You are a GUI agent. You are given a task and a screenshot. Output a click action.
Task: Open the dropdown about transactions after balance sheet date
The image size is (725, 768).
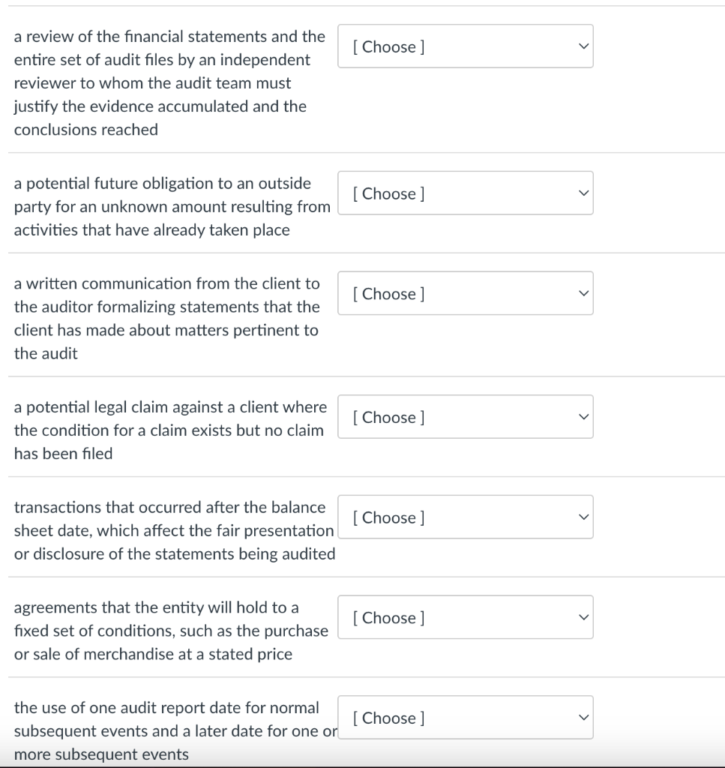(465, 517)
